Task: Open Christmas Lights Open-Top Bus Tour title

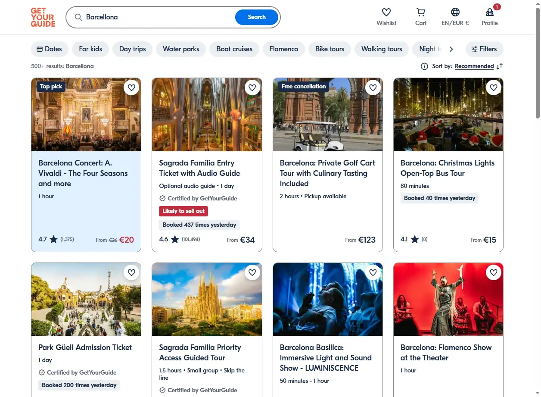Action: (448, 168)
